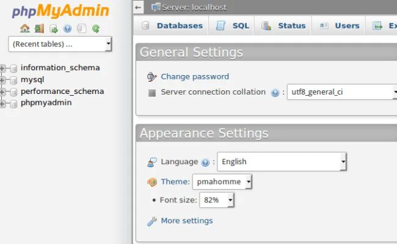The width and height of the screenshot is (397, 244).
Task: Click the Change password key icon
Action: point(152,77)
